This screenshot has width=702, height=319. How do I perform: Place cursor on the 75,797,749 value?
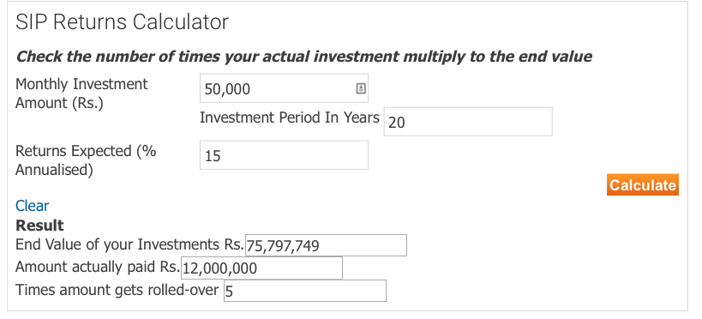click(283, 246)
